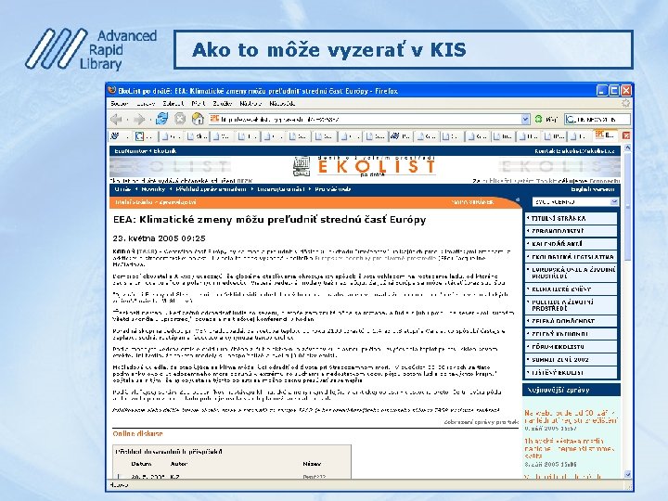Click the Název column header in discussion table

[x=312, y=464]
